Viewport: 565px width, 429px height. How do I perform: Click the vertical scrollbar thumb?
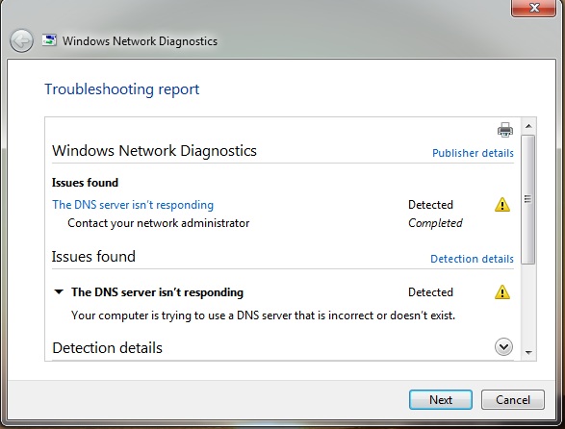pyautogui.click(x=528, y=199)
